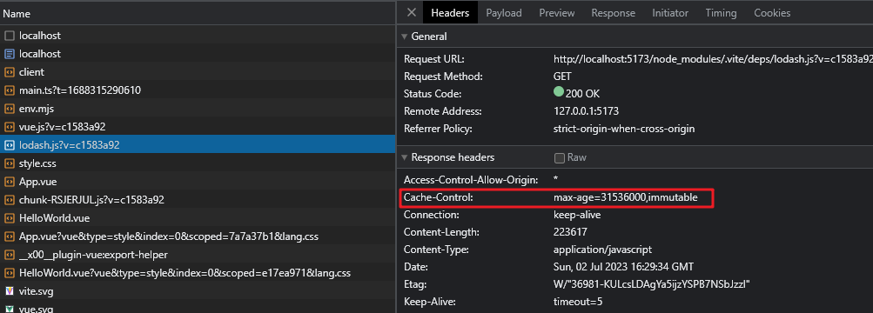Open the Preview tab

(557, 13)
